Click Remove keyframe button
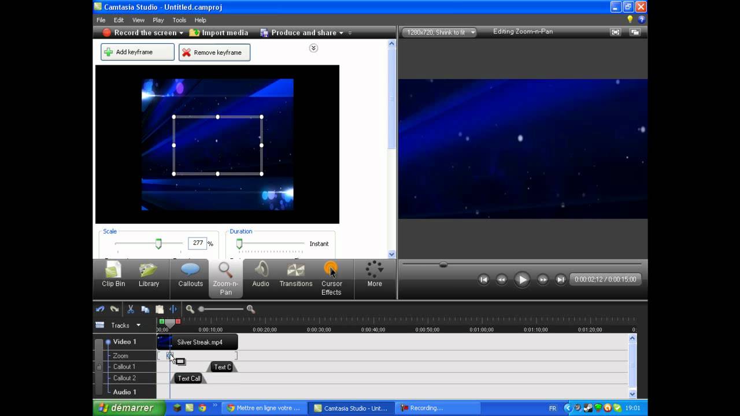The image size is (740, 416). click(214, 53)
